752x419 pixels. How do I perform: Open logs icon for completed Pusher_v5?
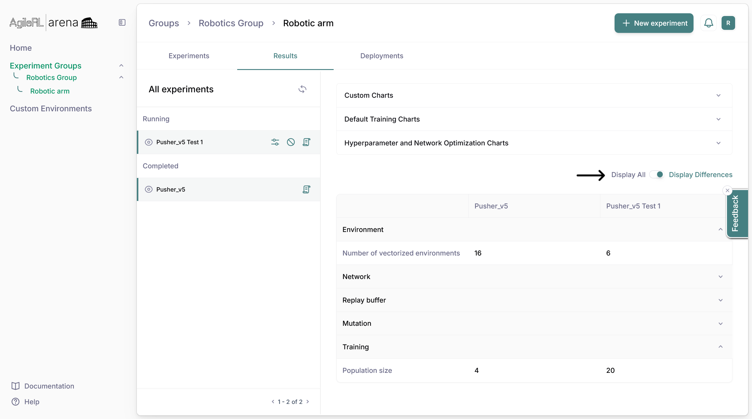(x=306, y=189)
